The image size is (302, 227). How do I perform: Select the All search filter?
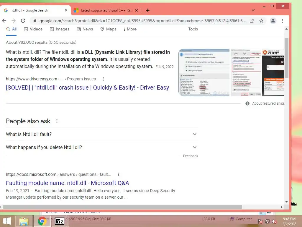(x=12, y=29)
